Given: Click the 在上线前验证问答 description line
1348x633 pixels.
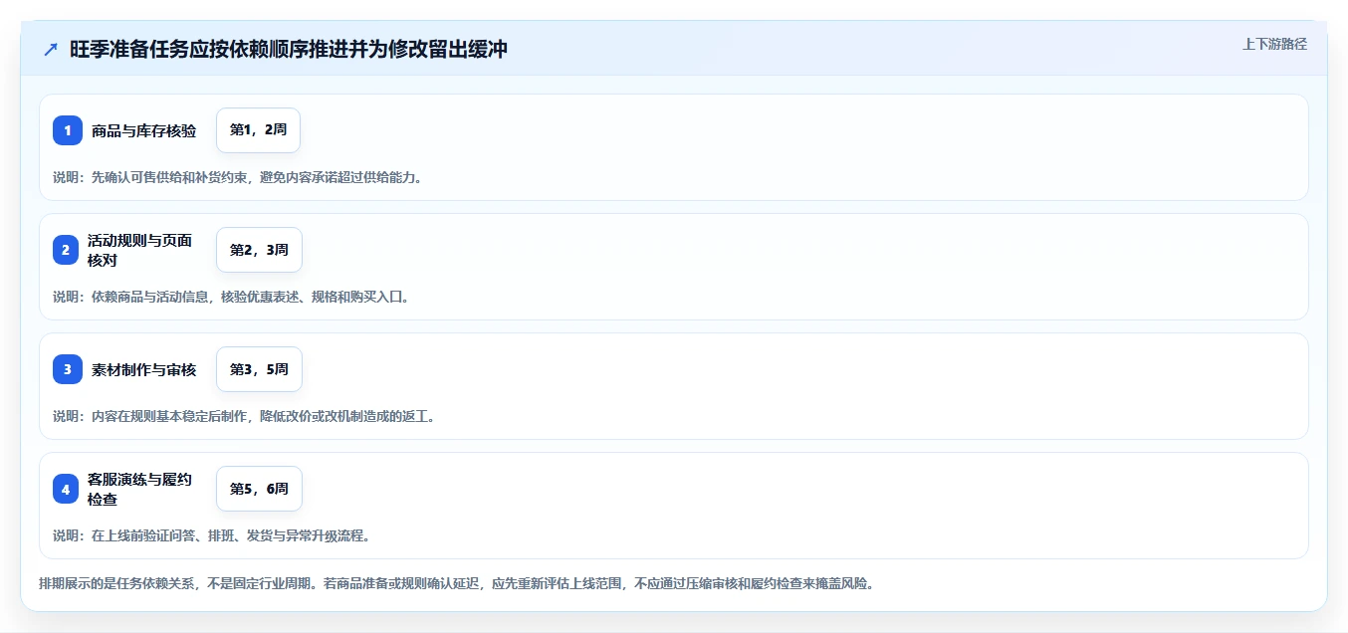Looking at the screenshot, I should pyautogui.click(x=211, y=535).
